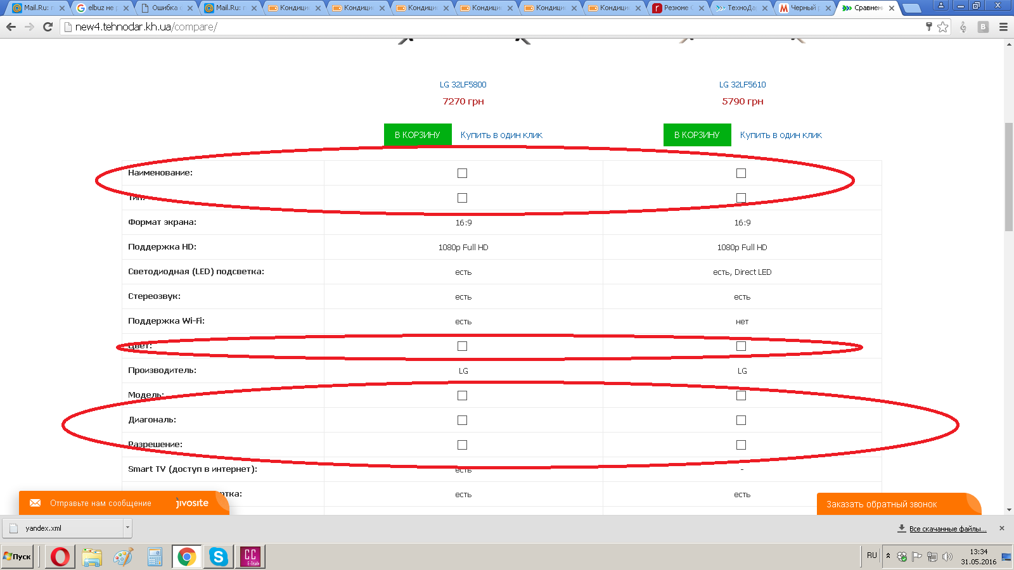Open Все скачанные файлы link

coord(947,529)
